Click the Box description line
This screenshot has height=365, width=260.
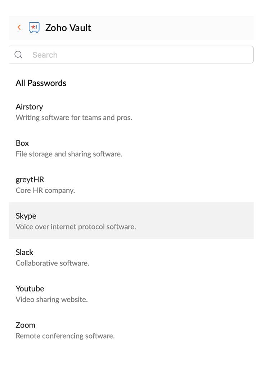click(x=69, y=154)
